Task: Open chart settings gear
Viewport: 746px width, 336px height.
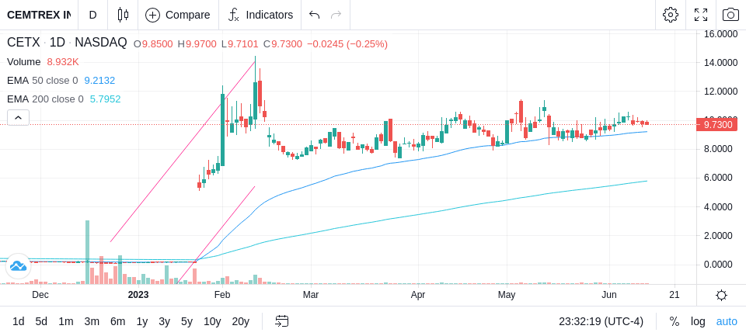Action: (671, 15)
